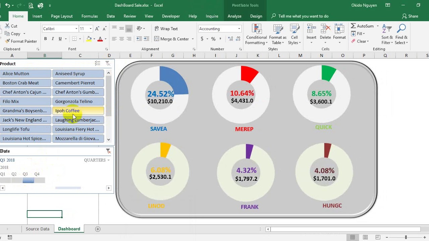Screen dimensions: 429x241
Task: Click the top align icon
Action: [114, 28]
